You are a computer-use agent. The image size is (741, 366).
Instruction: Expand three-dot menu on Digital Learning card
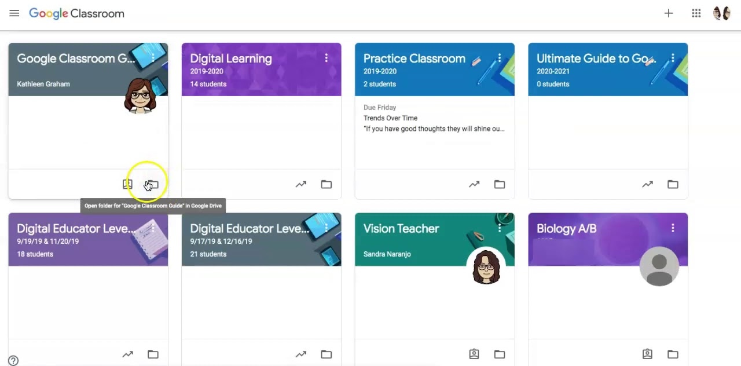327,58
